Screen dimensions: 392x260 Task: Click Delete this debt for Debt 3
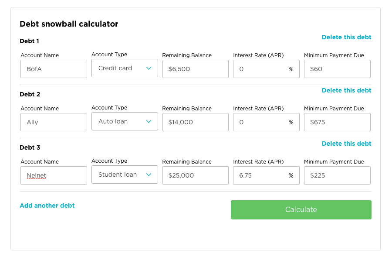(346, 144)
